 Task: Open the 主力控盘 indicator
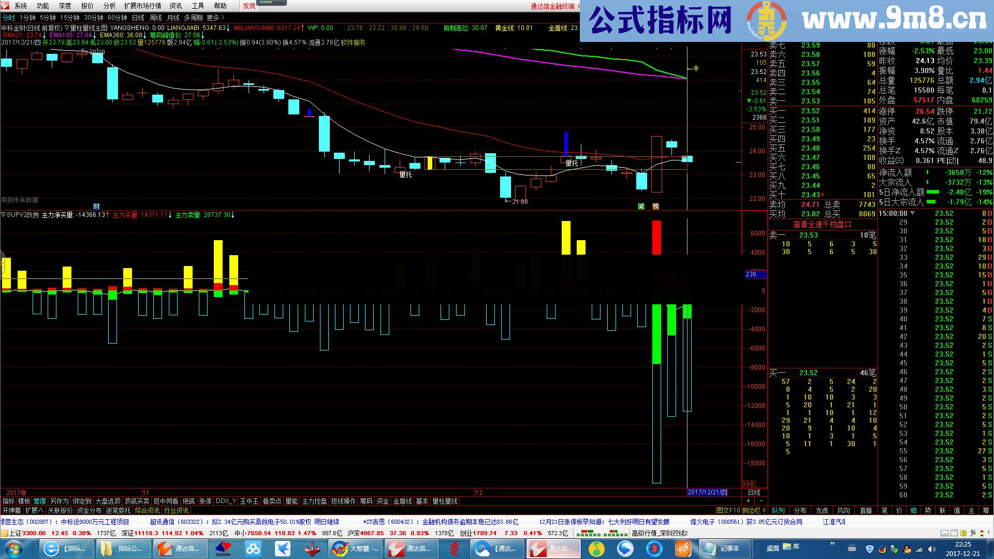[x=315, y=501]
